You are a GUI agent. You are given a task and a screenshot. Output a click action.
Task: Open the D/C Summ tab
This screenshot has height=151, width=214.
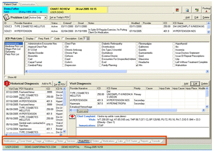[x=131, y=141]
